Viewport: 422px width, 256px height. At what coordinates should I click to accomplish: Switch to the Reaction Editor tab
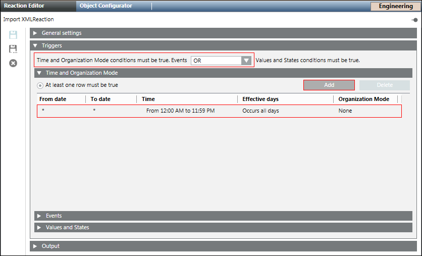[24, 6]
